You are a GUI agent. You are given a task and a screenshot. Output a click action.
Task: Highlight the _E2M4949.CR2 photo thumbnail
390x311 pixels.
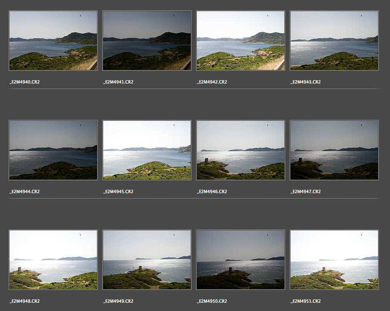[147, 260]
